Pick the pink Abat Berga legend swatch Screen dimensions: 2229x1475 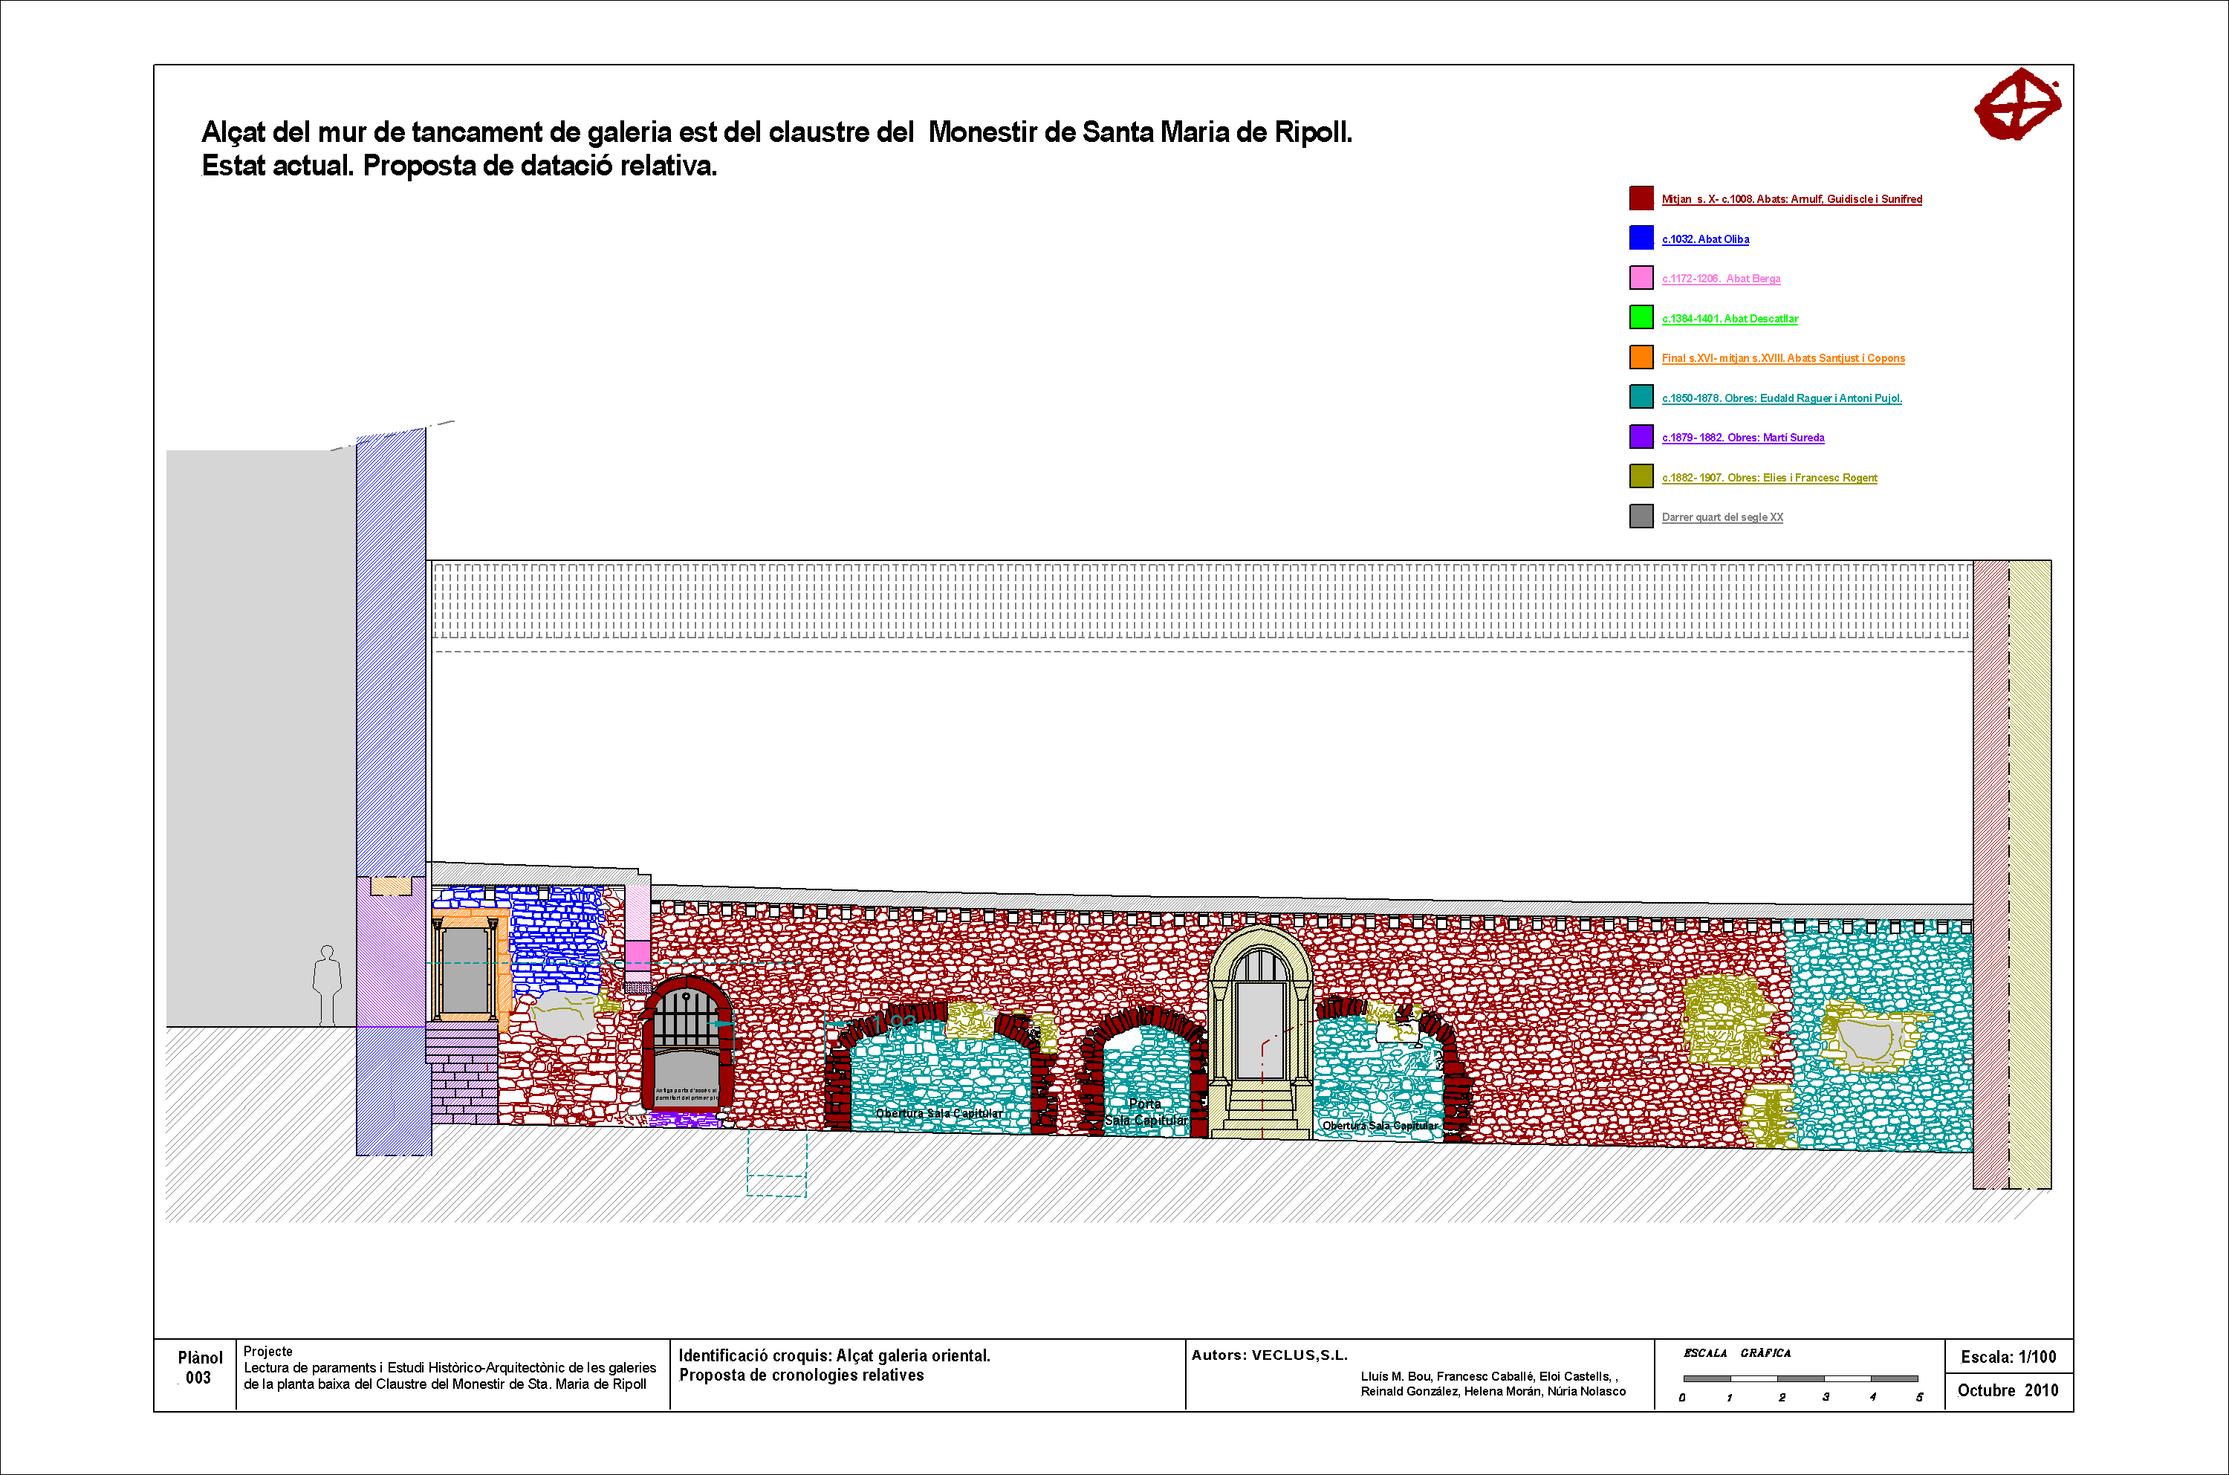pos(1641,277)
